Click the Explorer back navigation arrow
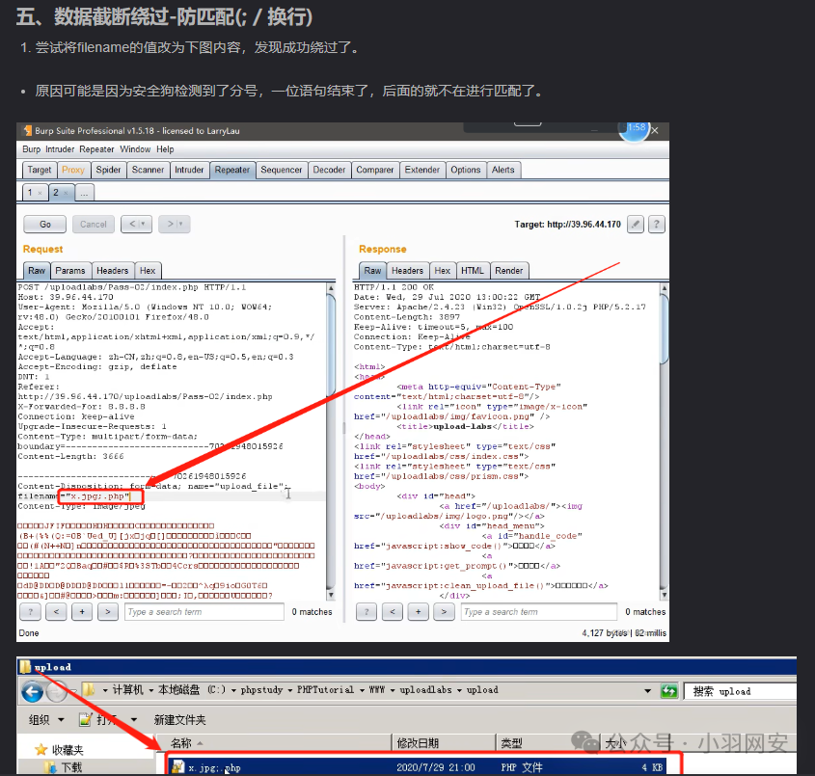 [32, 691]
